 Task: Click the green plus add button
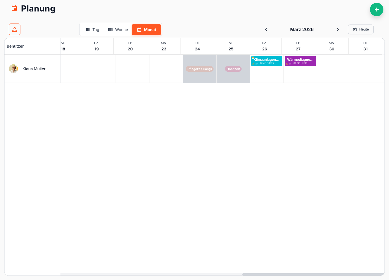click(x=376, y=10)
